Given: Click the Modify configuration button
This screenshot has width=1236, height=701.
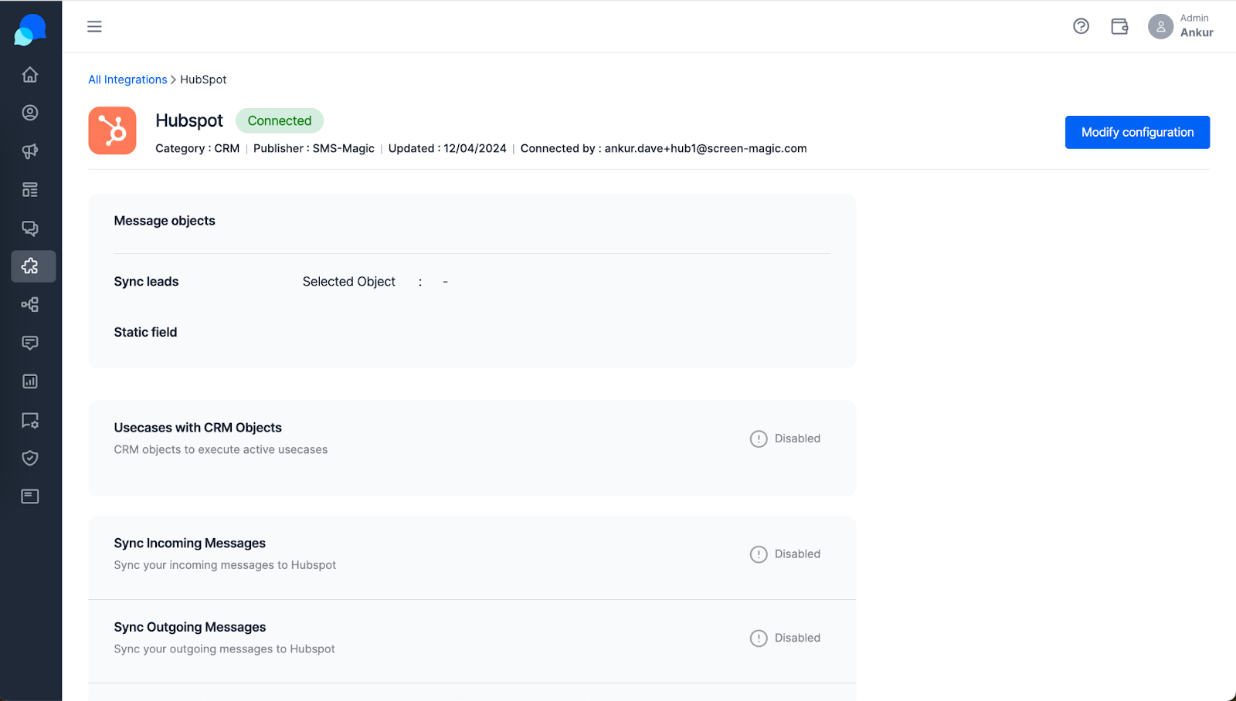Looking at the screenshot, I should (x=1137, y=132).
